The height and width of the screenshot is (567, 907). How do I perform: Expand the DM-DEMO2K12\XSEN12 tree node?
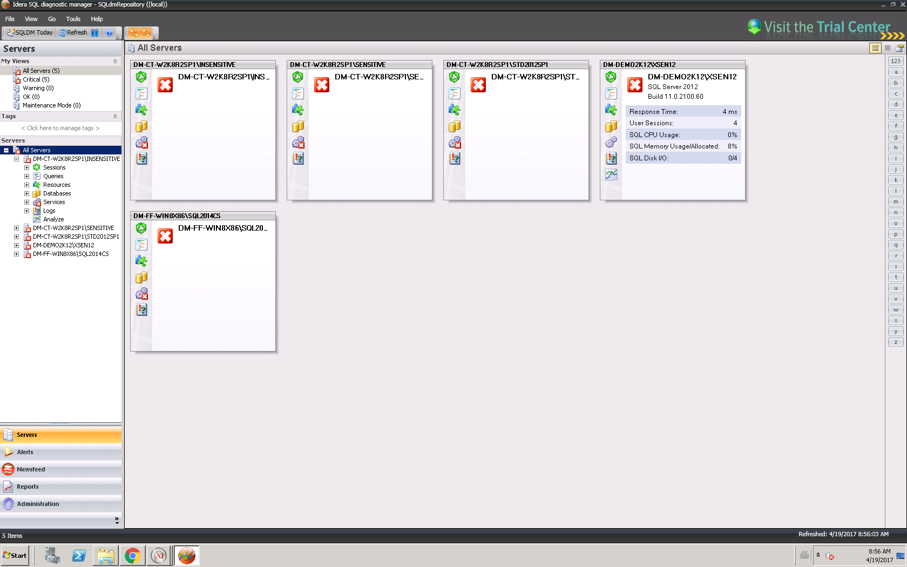pyautogui.click(x=16, y=245)
